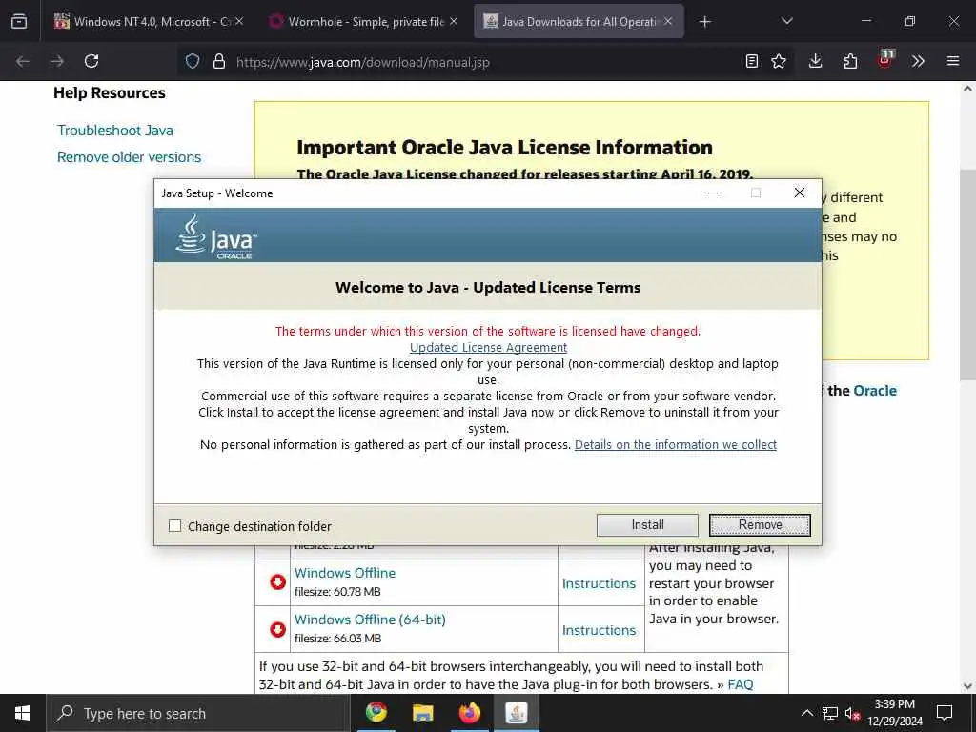Download Windows Offline 60.78 MB link
Image resolution: width=976 pixels, height=732 pixels.
pyautogui.click(x=345, y=573)
